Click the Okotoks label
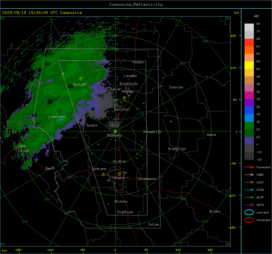Screen dimensions: 272x254 tap(121, 201)
